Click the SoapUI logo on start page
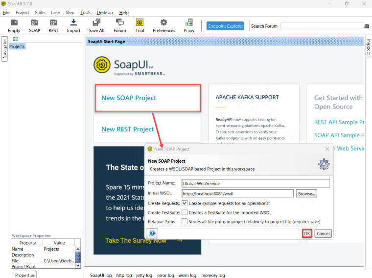Viewport: 372px width, 278px height. pyautogui.click(x=102, y=64)
